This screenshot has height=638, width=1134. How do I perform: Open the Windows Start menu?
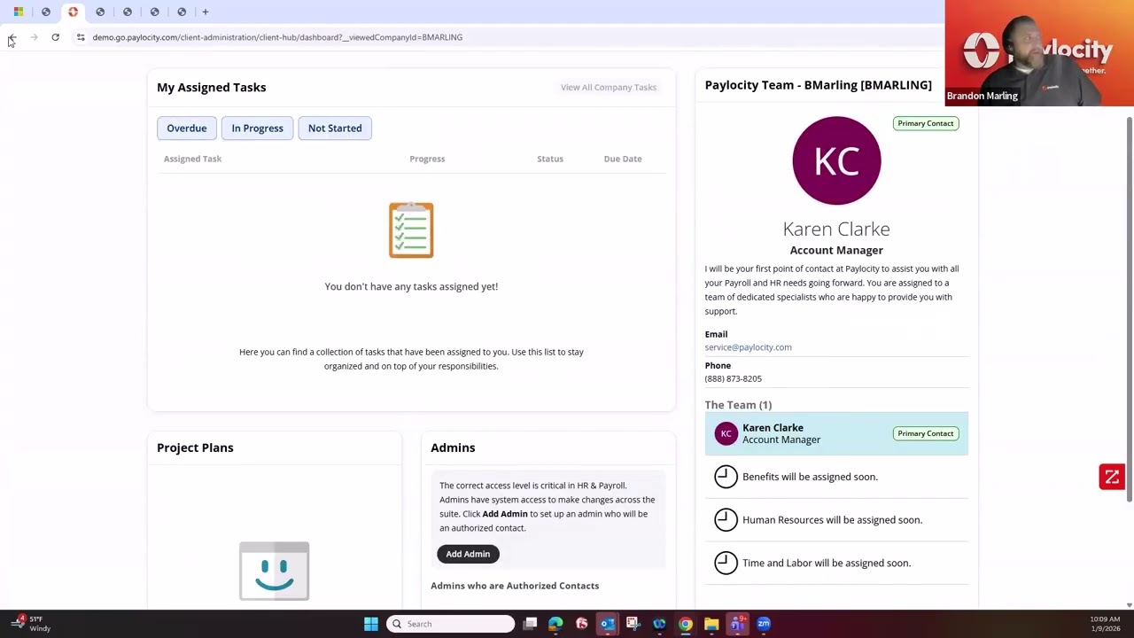[371, 624]
